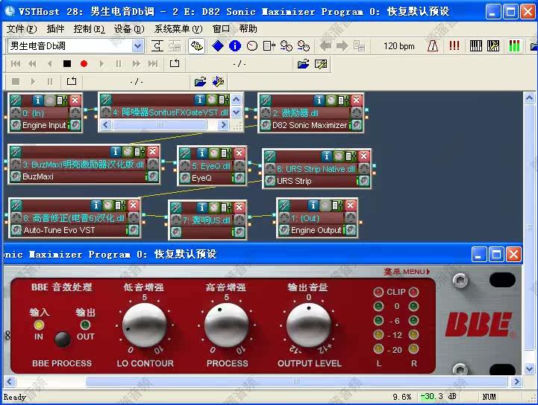Viewport: 538px width, 405px height.
Task: Click the skip to end button
Action: point(153,64)
